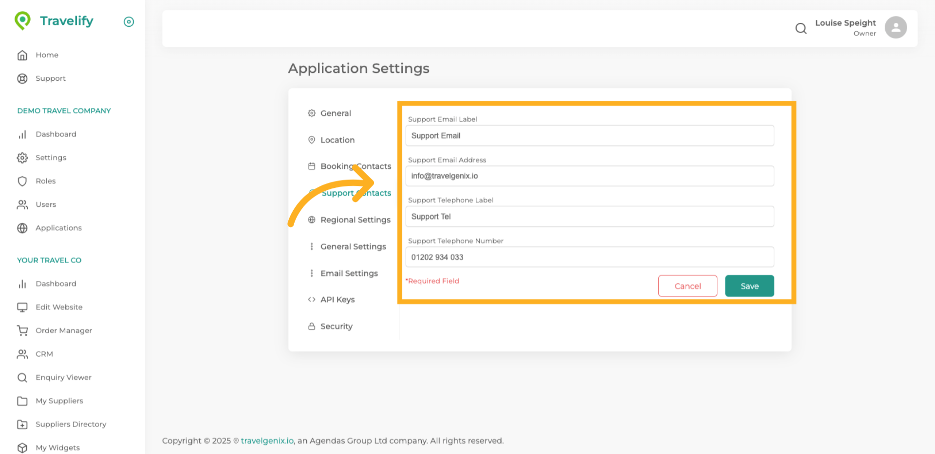The height and width of the screenshot is (454, 935).
Task: Save the support contact changes
Action: pyautogui.click(x=749, y=286)
